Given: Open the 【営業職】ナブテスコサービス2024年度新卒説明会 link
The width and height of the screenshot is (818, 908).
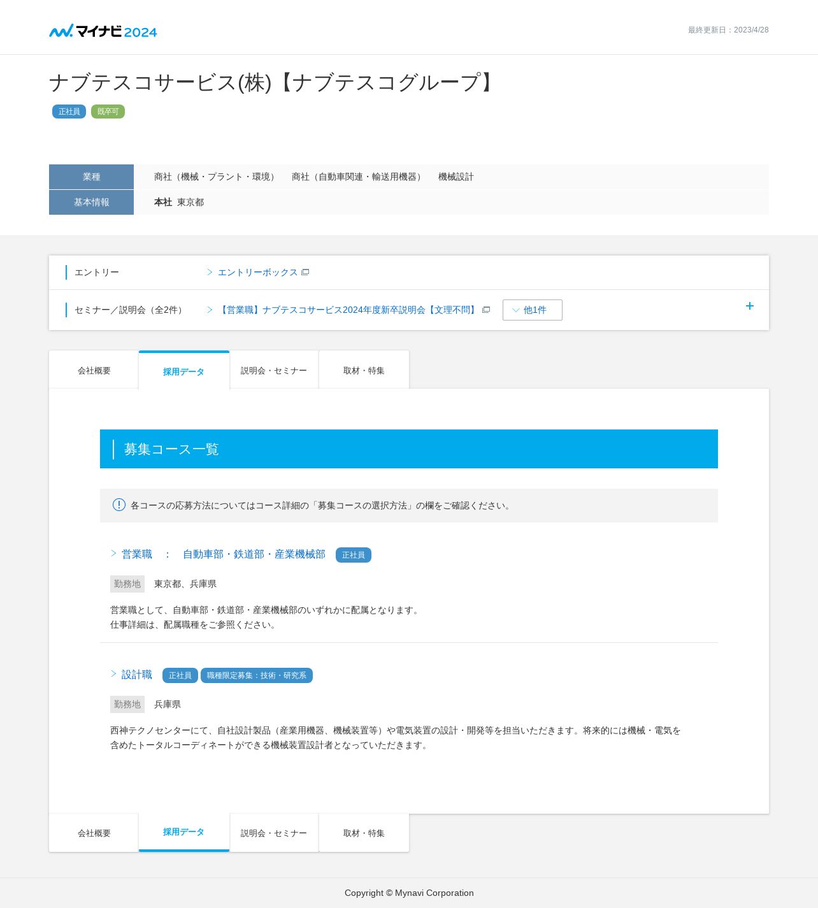Looking at the screenshot, I should [x=348, y=310].
